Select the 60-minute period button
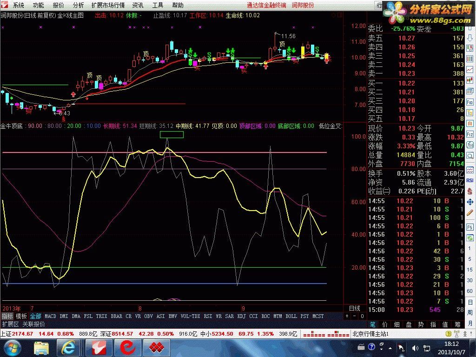476x357 pixels. (x=470, y=291)
